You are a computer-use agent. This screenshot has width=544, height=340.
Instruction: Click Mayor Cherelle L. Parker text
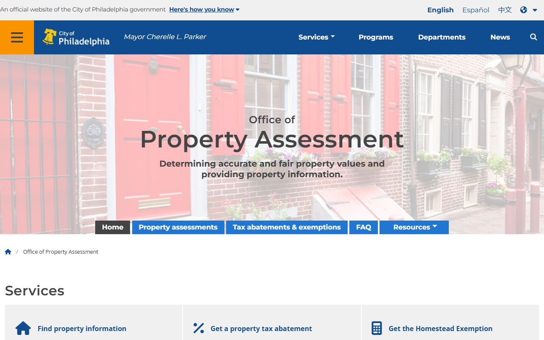click(165, 37)
